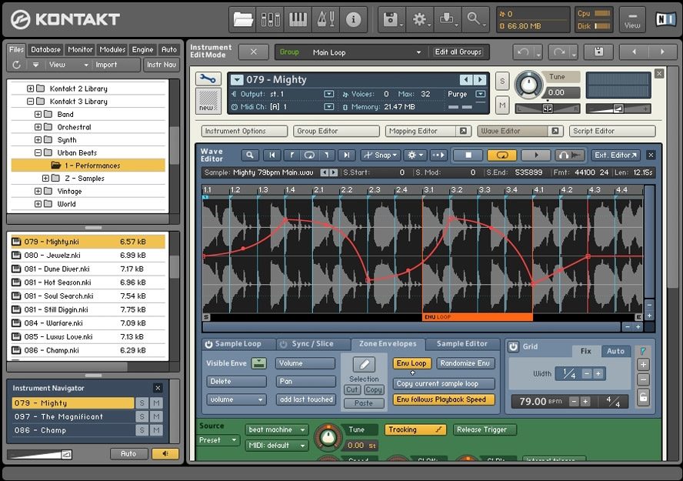Open the options gear icon
Image resolution: width=683 pixels, height=481 pixels.
pos(420,19)
